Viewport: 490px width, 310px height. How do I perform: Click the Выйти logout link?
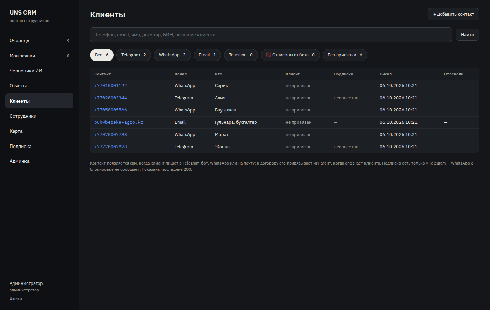point(16,298)
